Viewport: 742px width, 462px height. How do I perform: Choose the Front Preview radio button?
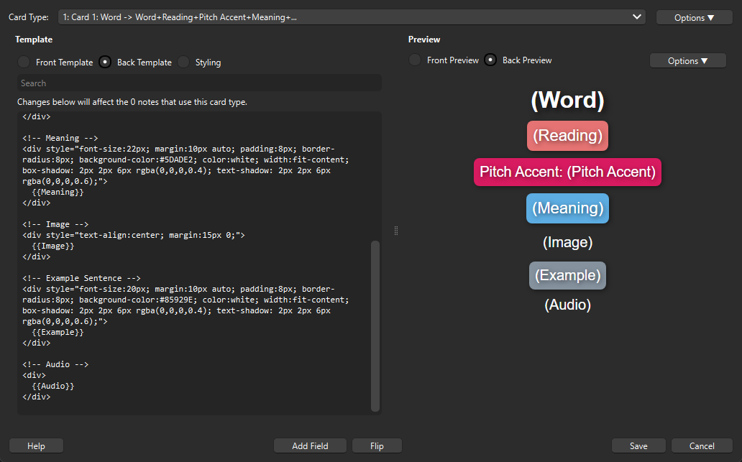click(x=416, y=60)
